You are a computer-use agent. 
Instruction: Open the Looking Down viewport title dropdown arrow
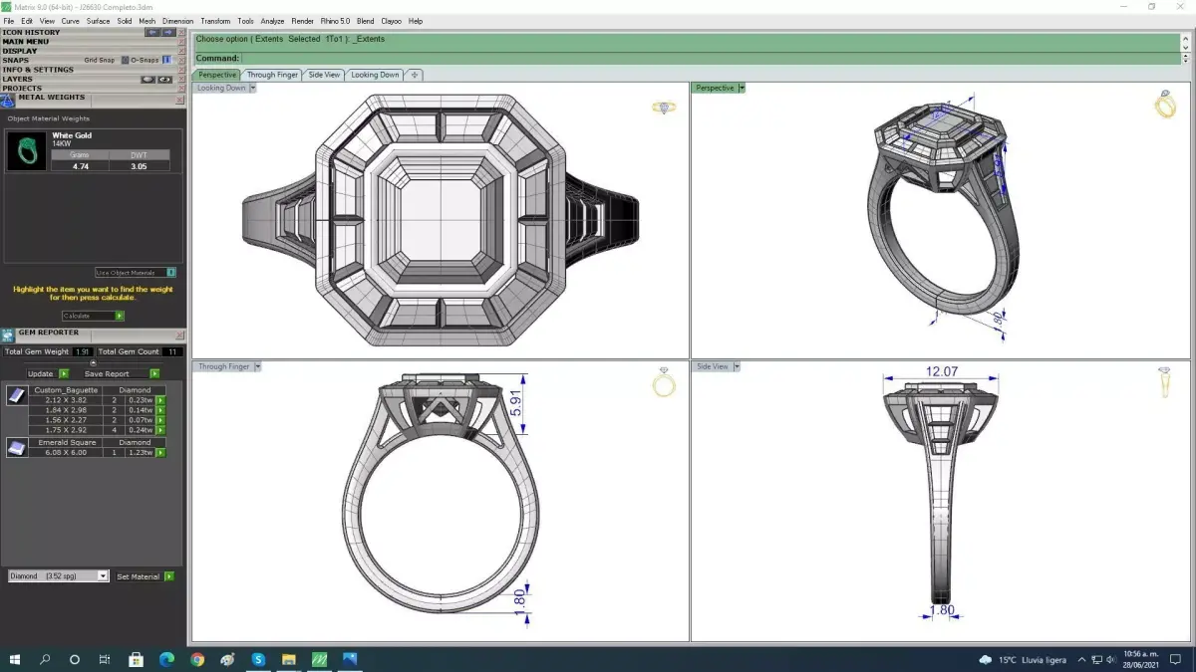click(x=253, y=88)
